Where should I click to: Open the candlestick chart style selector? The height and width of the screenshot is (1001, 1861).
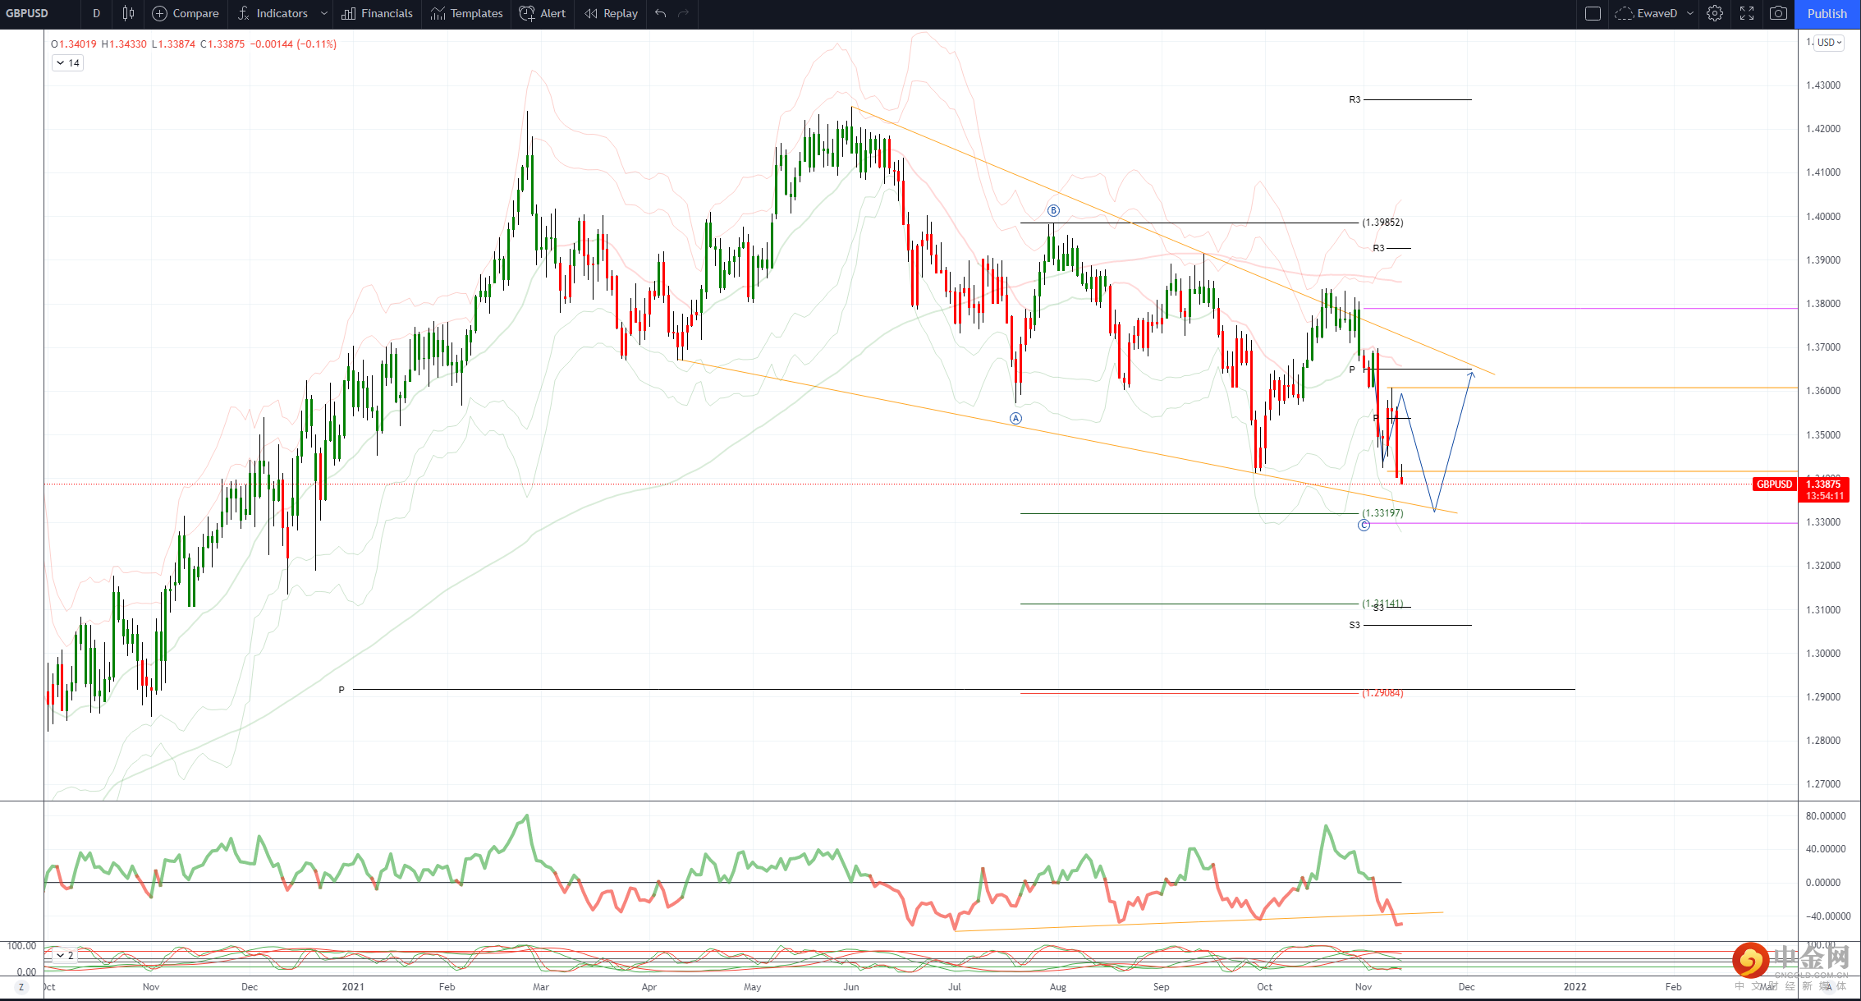[128, 13]
